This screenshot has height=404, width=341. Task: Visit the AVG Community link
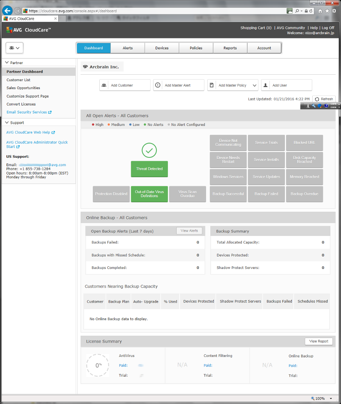click(x=291, y=28)
